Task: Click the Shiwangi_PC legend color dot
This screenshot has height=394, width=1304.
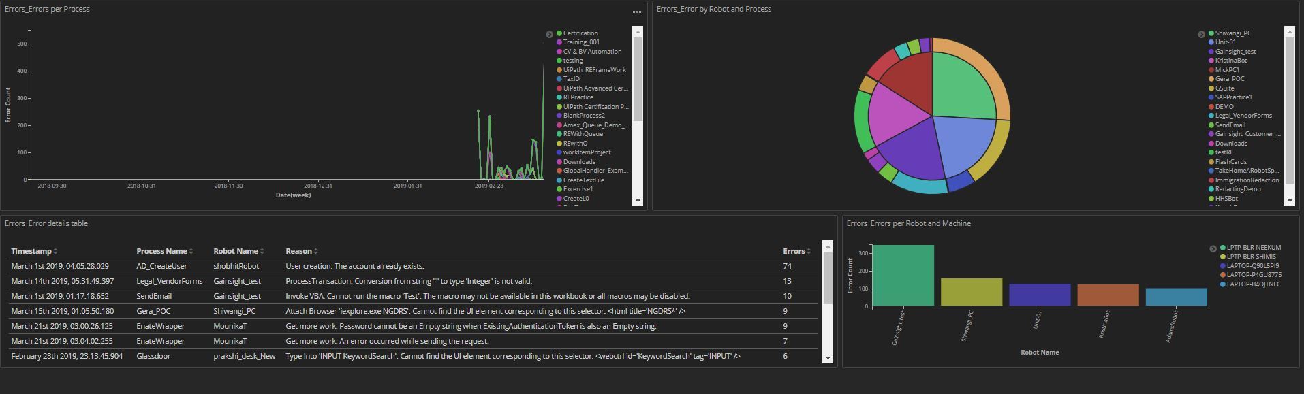Action: tap(1211, 33)
